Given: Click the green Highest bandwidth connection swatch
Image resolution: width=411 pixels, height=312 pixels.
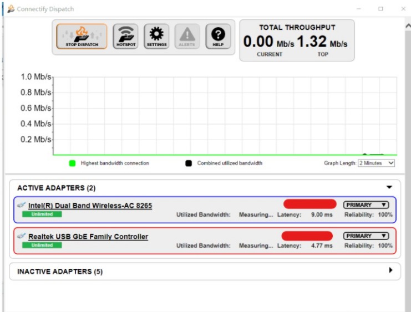Looking at the screenshot, I should click(x=72, y=163).
